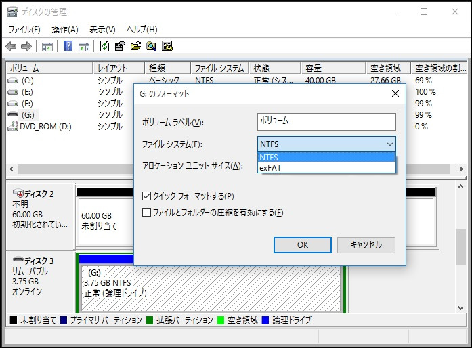Image resolution: width=472 pixels, height=348 pixels.
Task: Click the left arrow of horizontal scrollbar
Action: point(12,169)
